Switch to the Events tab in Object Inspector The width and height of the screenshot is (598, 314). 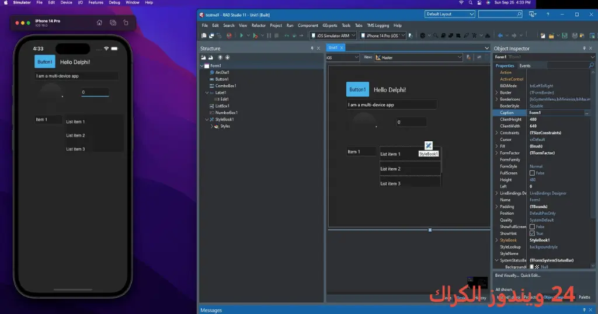(525, 65)
